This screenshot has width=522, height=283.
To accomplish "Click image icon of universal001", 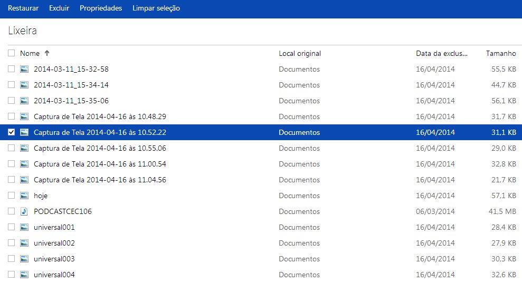I will tap(24, 227).
